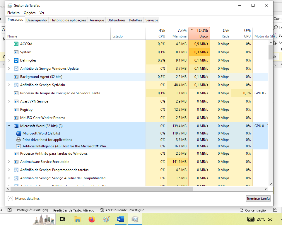Click the ACCStd process icon
The width and height of the screenshot is (282, 225).
16,44
